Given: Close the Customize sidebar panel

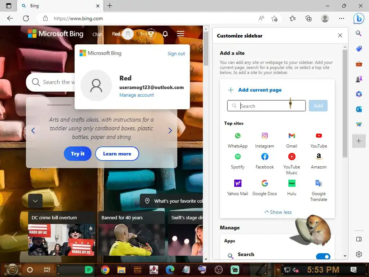Looking at the screenshot, I should pos(340,35).
